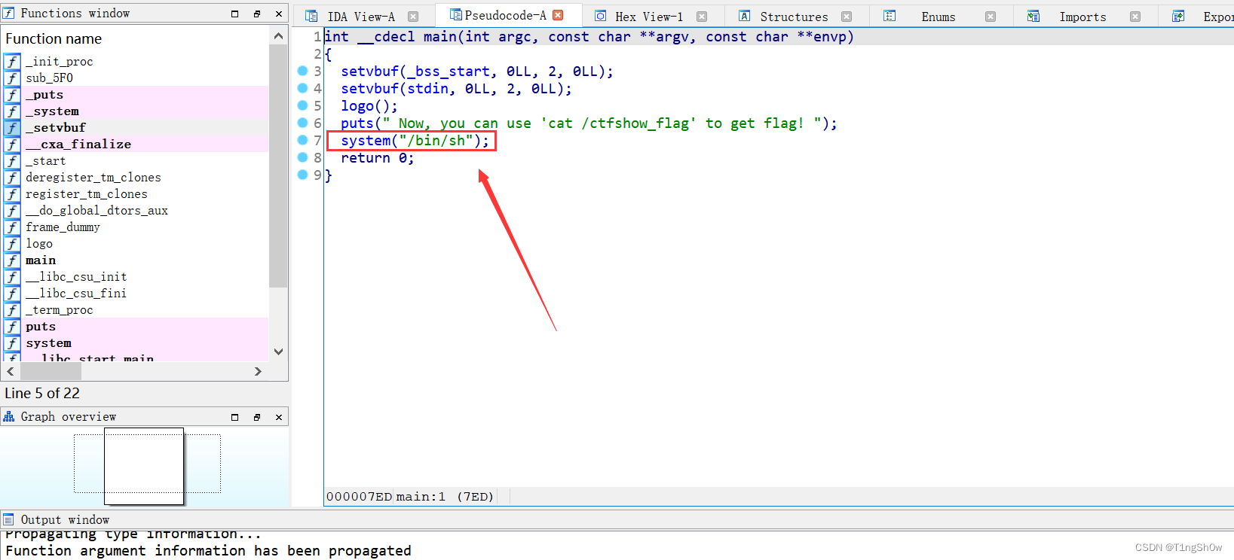Select the main function entry
1234x560 pixels.
41,260
